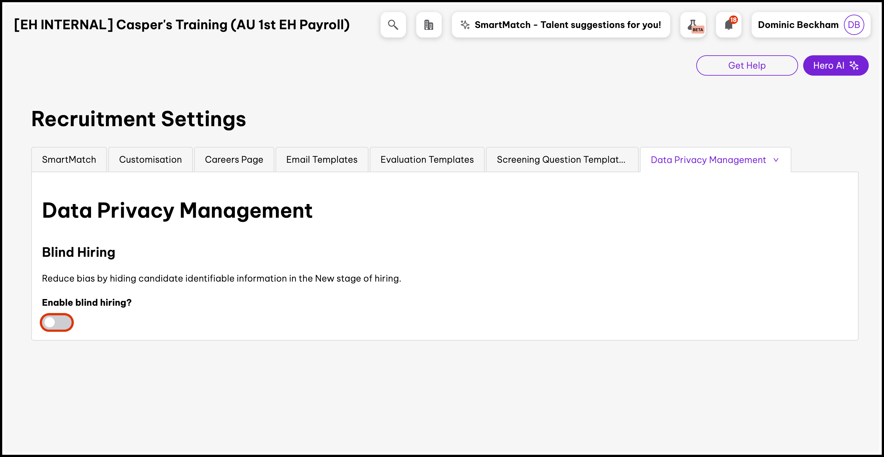Open the Evaluation Templates tab
The width and height of the screenshot is (884, 457).
click(x=427, y=160)
